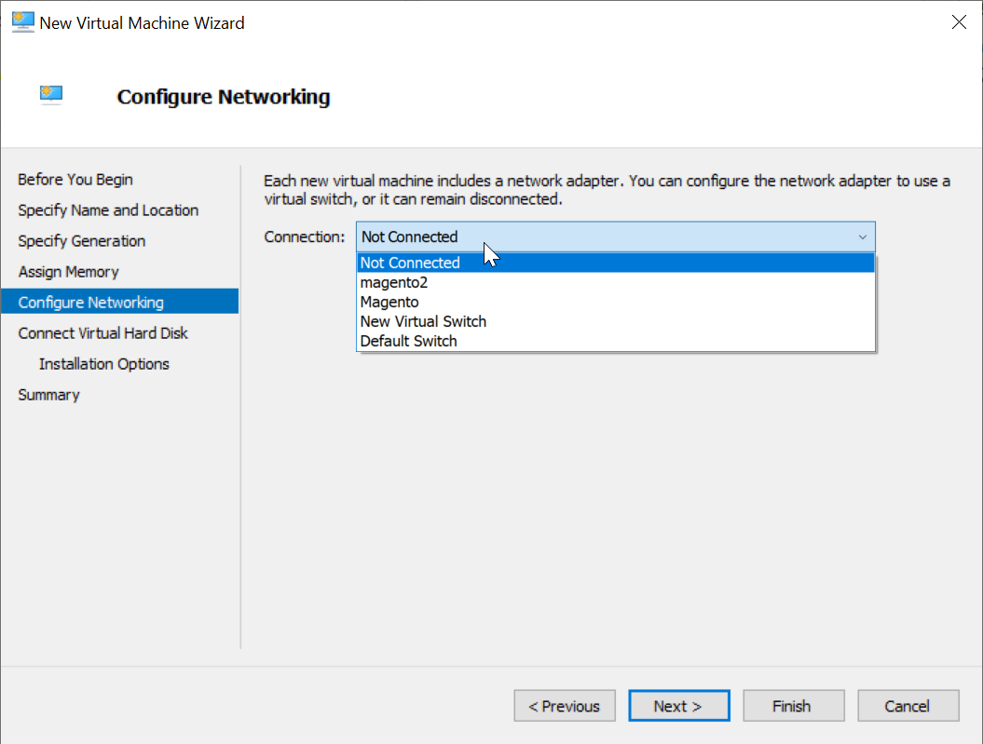Proceed with the Next button
This screenshot has width=983, height=744.
678,706
